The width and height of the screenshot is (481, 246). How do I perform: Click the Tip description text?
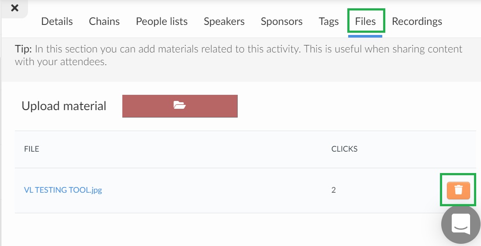[x=239, y=55]
